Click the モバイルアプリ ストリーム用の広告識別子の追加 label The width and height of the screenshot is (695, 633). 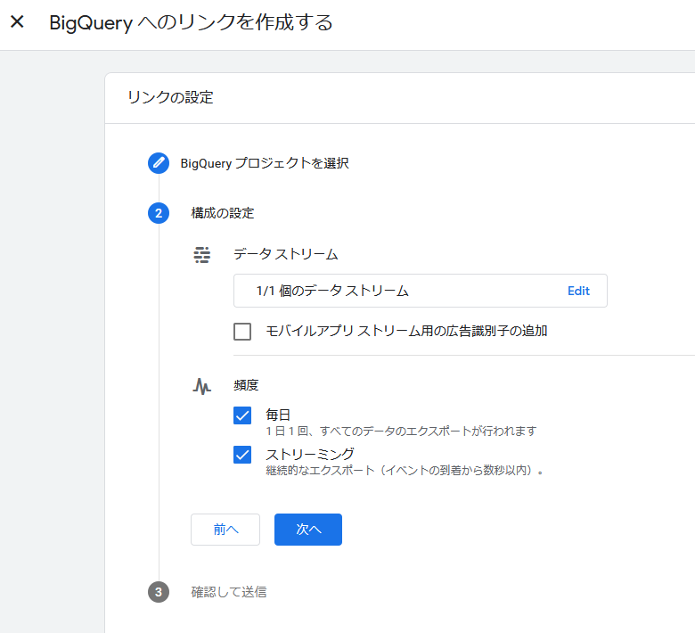tap(406, 331)
